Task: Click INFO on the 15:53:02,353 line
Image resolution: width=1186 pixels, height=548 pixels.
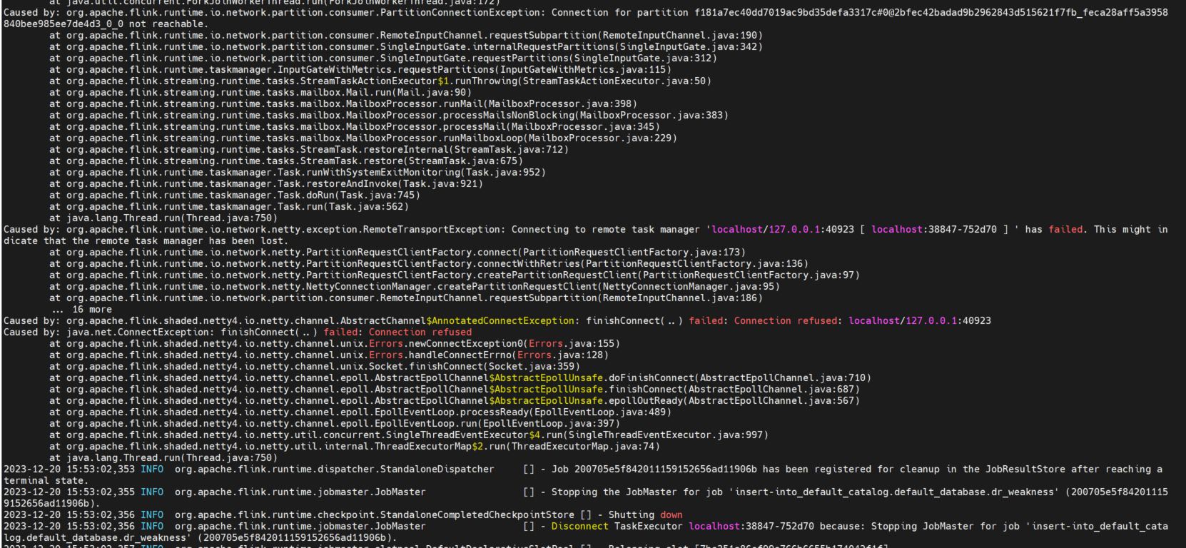Action: [152, 469]
